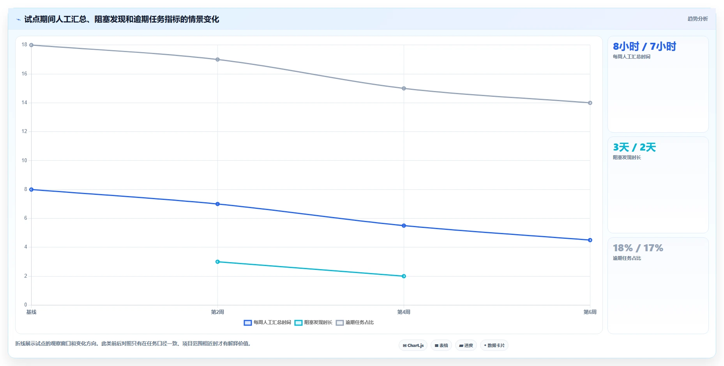Select the blue 第6周 data point at 4.5

click(590, 240)
